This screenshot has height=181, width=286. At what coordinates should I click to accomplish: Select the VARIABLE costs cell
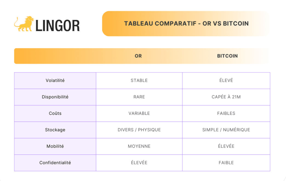139,113
